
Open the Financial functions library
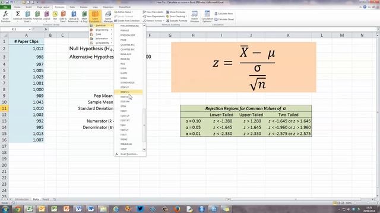[37, 17]
